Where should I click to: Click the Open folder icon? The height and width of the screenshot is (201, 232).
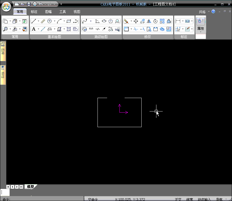tap(23, 4)
